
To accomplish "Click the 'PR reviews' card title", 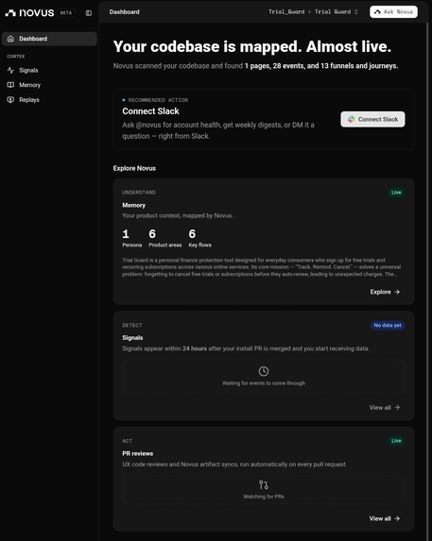I will pos(137,453).
